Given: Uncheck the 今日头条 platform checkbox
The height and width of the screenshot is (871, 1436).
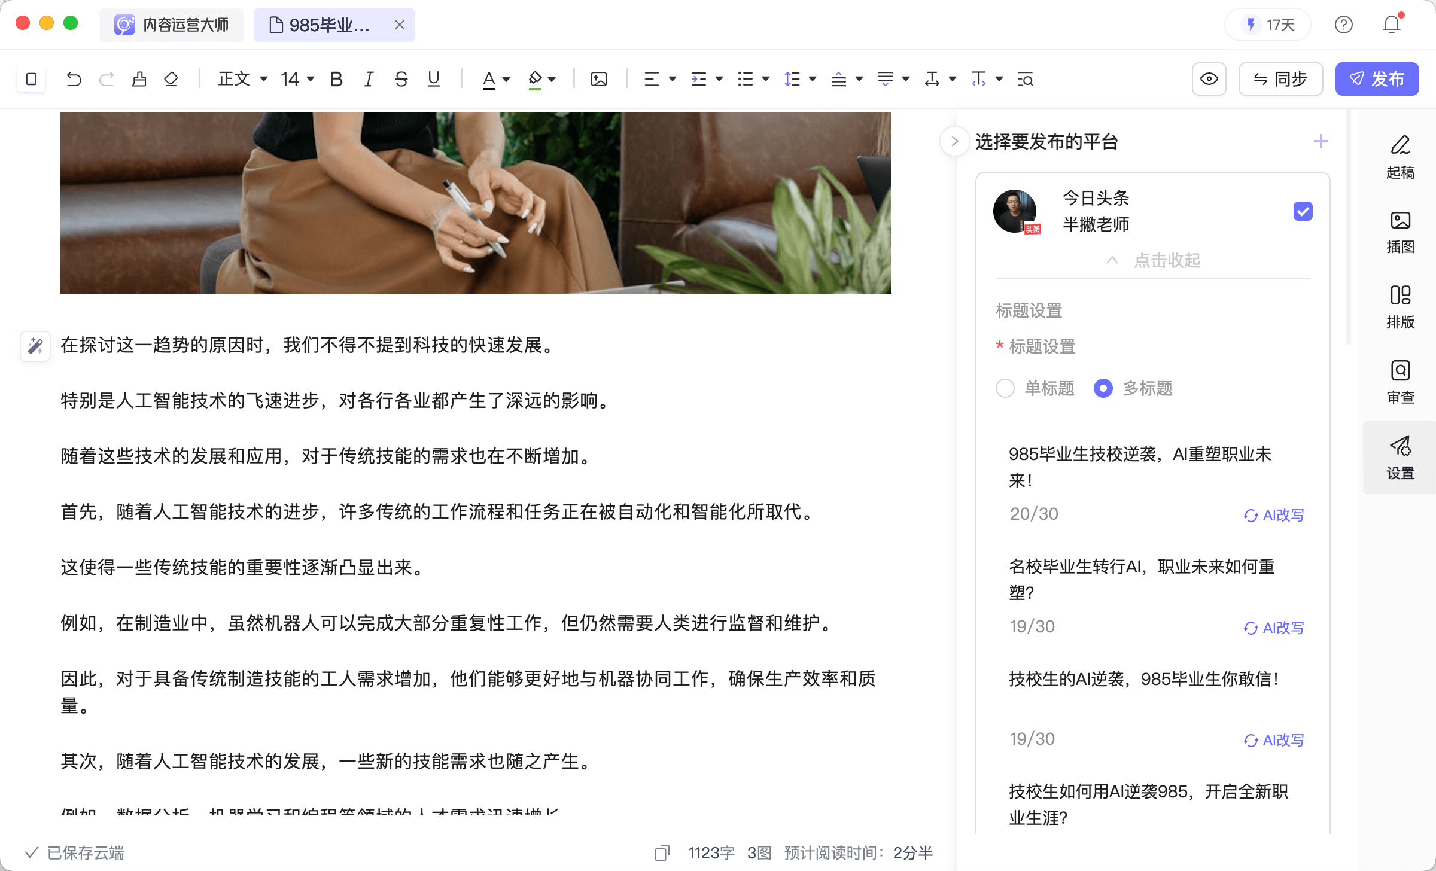Looking at the screenshot, I should pos(1303,211).
